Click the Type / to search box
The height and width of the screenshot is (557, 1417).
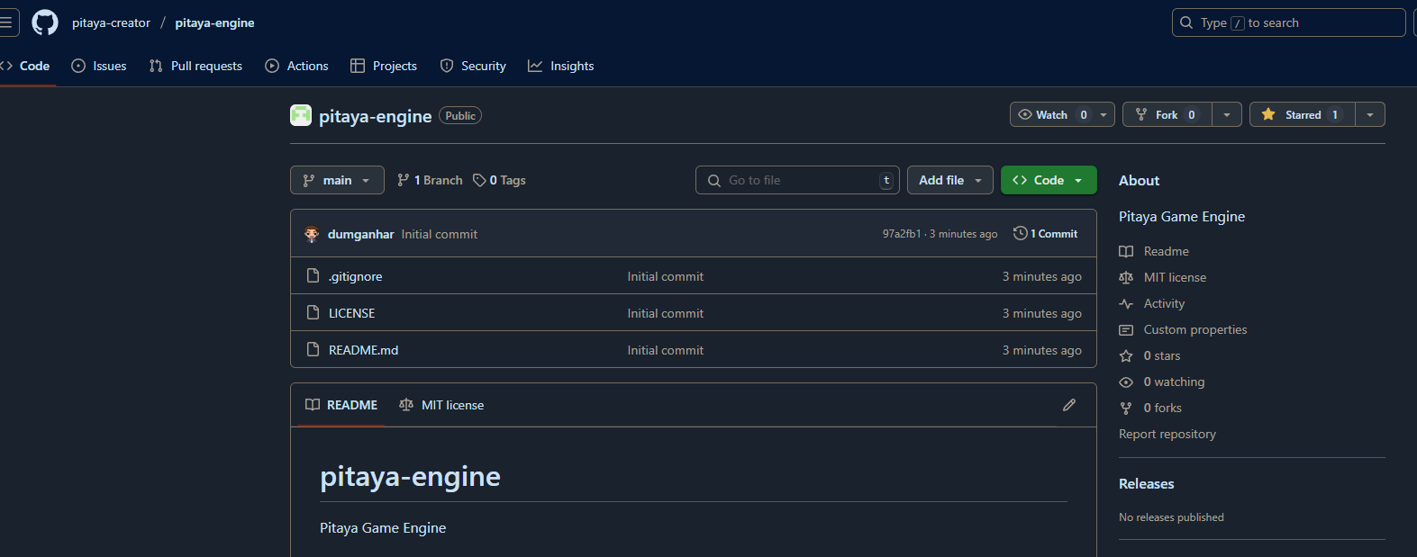(1288, 22)
